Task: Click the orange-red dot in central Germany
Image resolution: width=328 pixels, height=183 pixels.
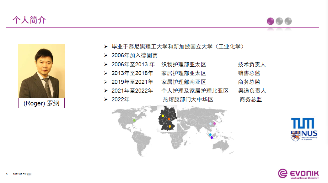Action: click(169, 119)
